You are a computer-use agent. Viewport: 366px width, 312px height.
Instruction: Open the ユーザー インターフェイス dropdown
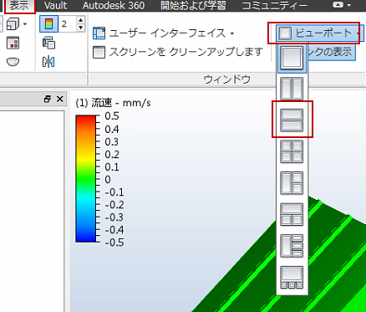(x=163, y=33)
